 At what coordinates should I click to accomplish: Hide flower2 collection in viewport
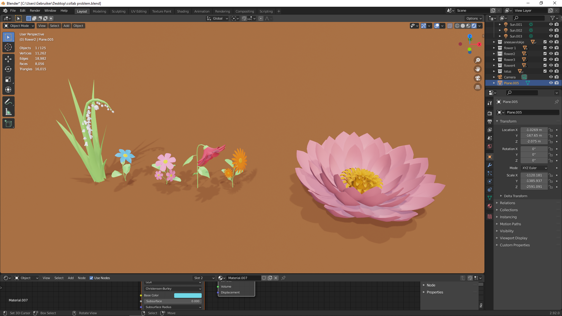click(x=551, y=54)
